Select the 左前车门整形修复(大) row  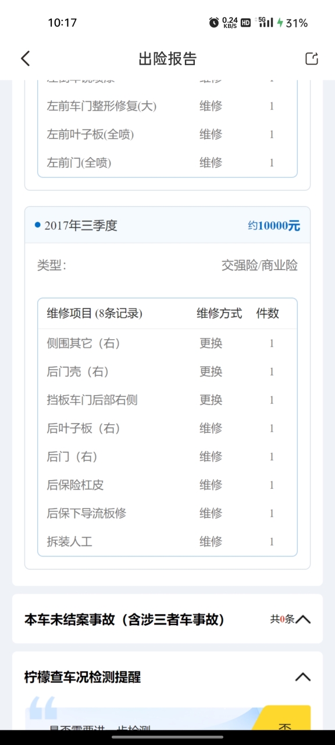167,106
